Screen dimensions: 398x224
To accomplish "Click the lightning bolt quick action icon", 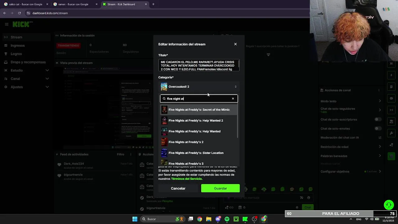I will tap(391, 75).
